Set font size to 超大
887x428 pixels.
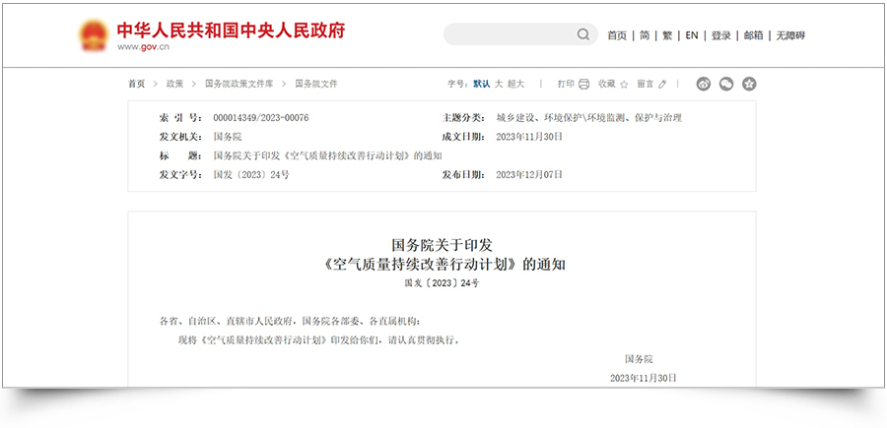click(x=517, y=84)
